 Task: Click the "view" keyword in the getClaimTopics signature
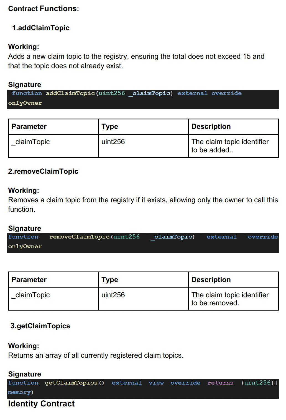[156, 383]
